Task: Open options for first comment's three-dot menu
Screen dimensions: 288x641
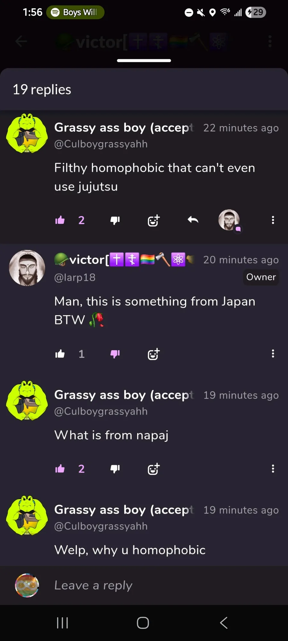Action: click(x=273, y=220)
